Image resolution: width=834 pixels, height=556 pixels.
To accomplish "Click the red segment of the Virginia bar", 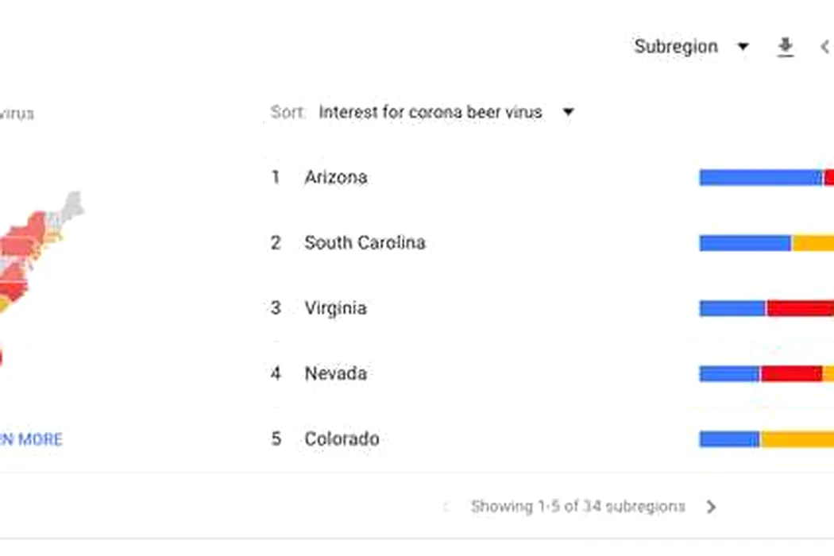I will tap(801, 309).
